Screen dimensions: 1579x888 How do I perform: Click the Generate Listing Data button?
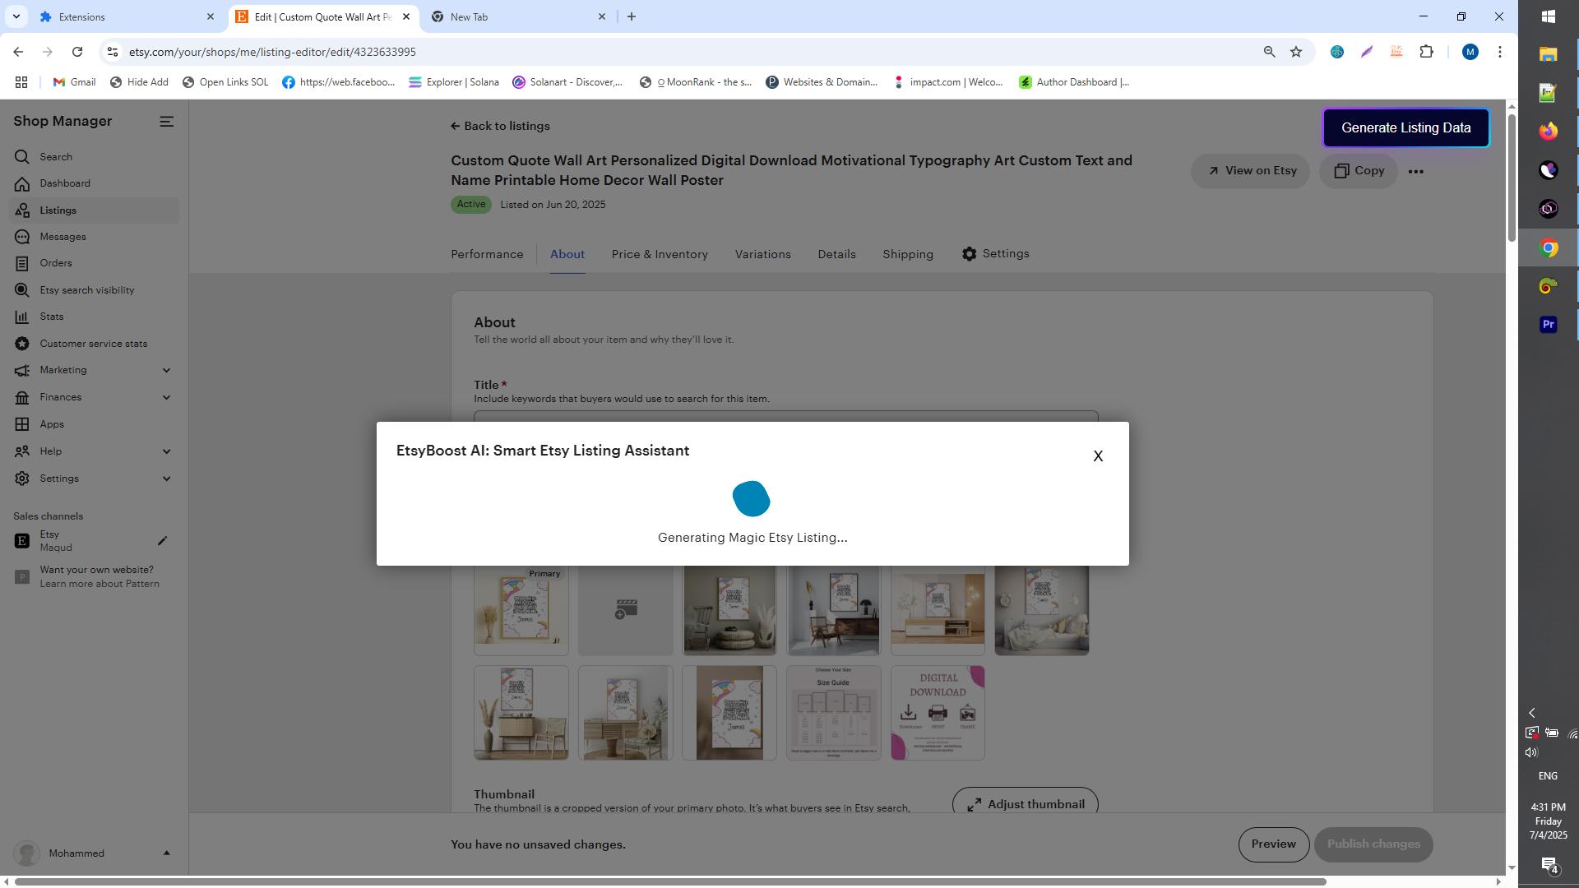coord(1405,127)
